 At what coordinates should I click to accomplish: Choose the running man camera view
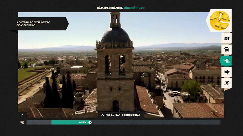(x=227, y=83)
